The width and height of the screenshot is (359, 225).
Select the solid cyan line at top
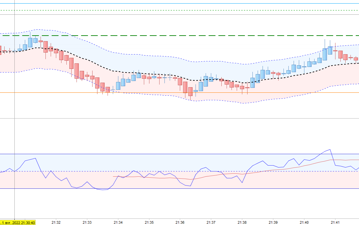click(179, 4)
